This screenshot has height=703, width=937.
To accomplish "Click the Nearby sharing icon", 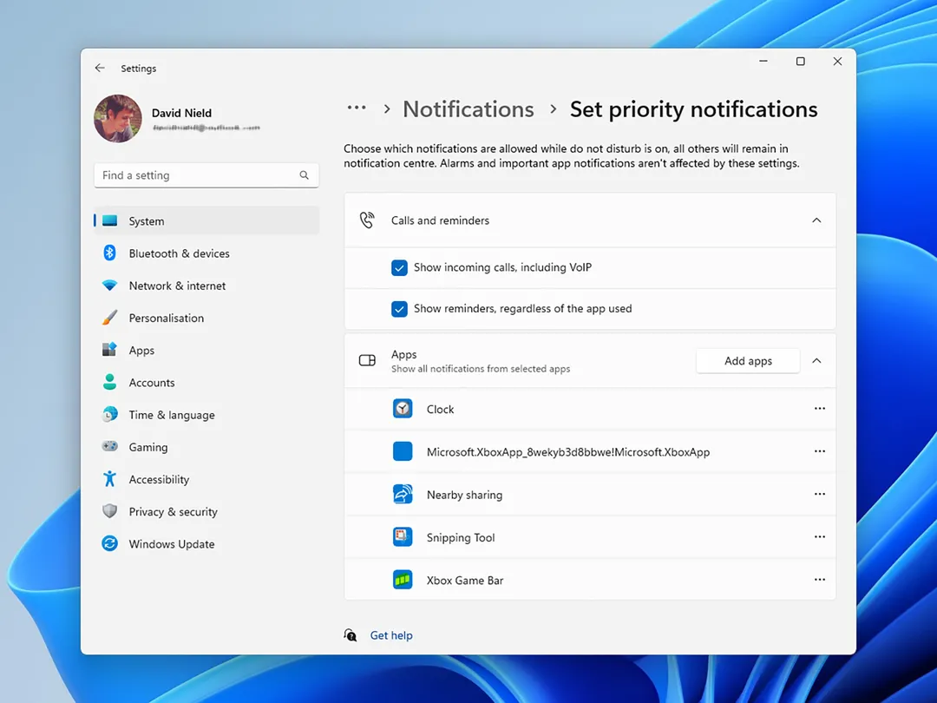I will click(x=403, y=495).
